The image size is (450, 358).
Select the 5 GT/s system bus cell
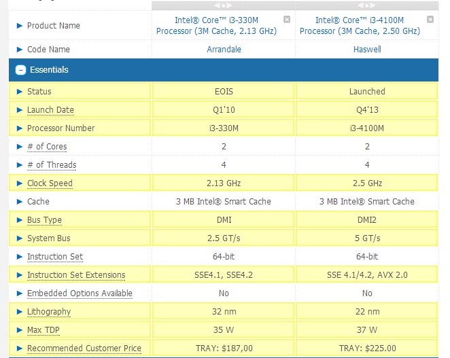(x=367, y=238)
